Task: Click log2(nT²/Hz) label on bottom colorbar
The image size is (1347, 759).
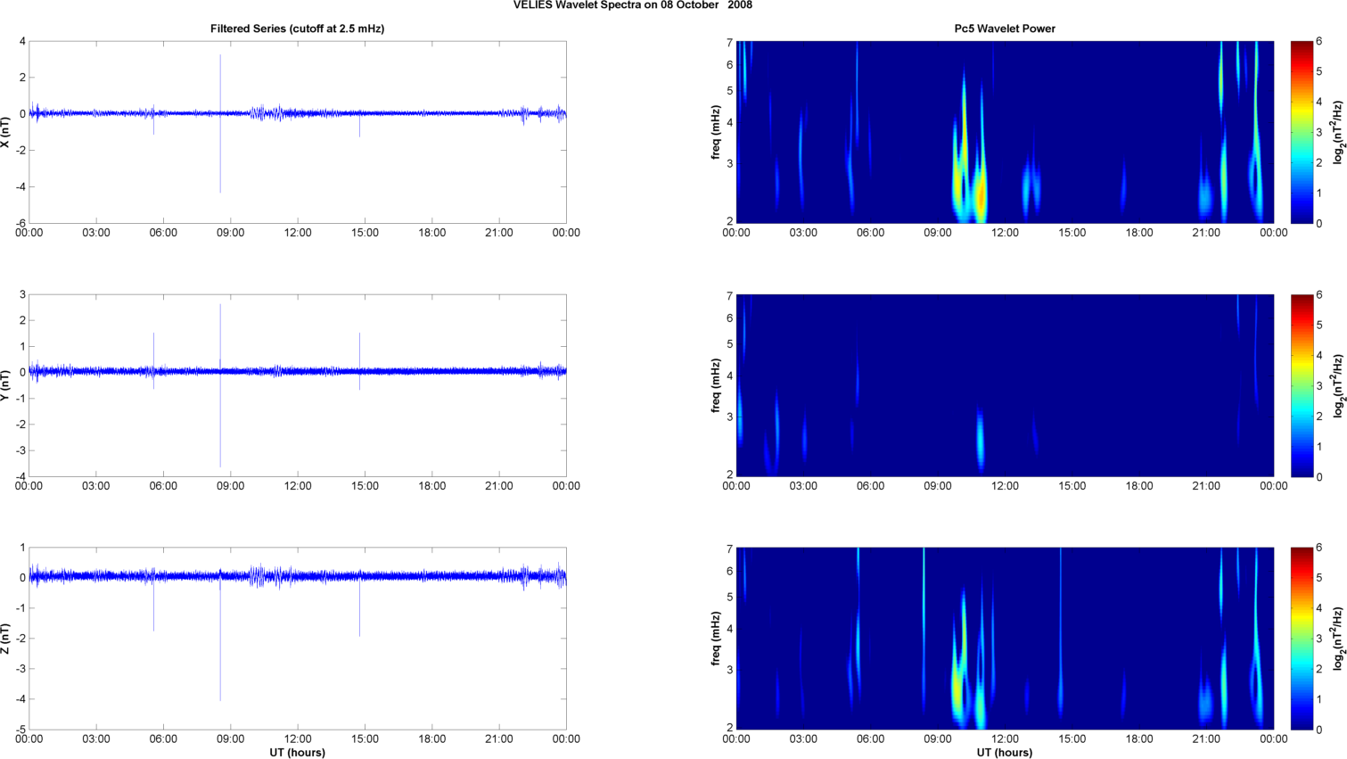Action: pos(1338,639)
